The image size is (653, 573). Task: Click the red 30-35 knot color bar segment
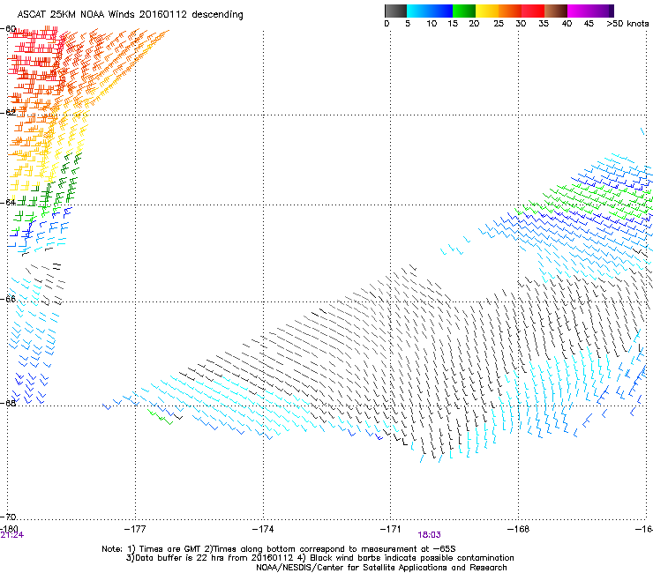533,11
